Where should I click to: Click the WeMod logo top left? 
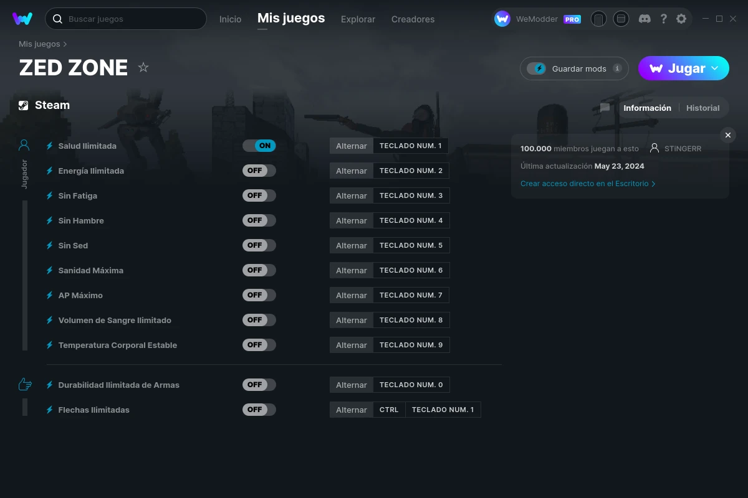coord(22,19)
